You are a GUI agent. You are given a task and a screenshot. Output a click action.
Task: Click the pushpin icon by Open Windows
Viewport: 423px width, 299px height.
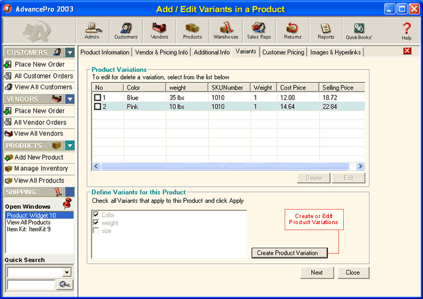point(67,203)
